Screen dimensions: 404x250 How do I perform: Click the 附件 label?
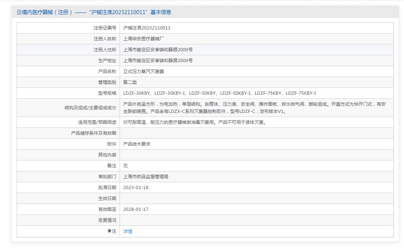pos(112,144)
